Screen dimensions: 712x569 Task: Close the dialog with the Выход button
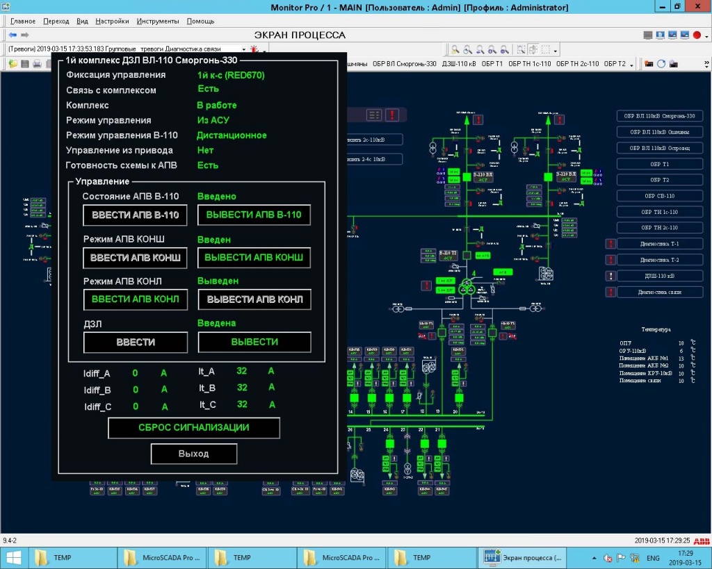193,454
